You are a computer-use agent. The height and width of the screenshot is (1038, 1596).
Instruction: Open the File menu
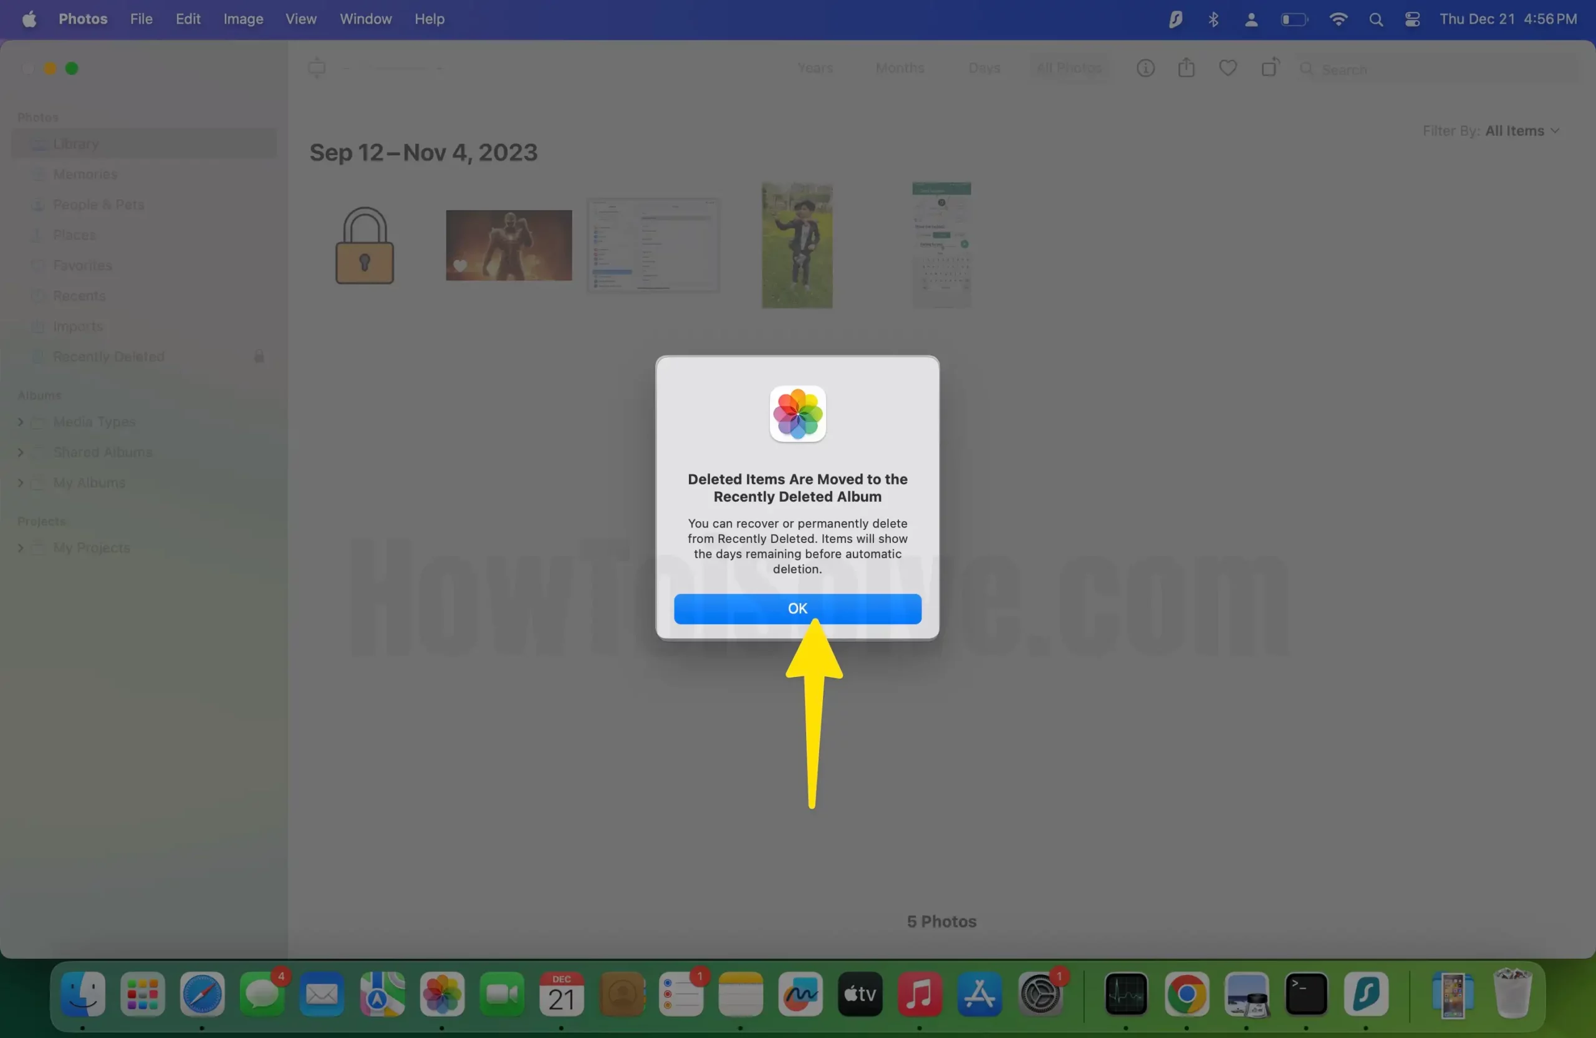tap(142, 19)
